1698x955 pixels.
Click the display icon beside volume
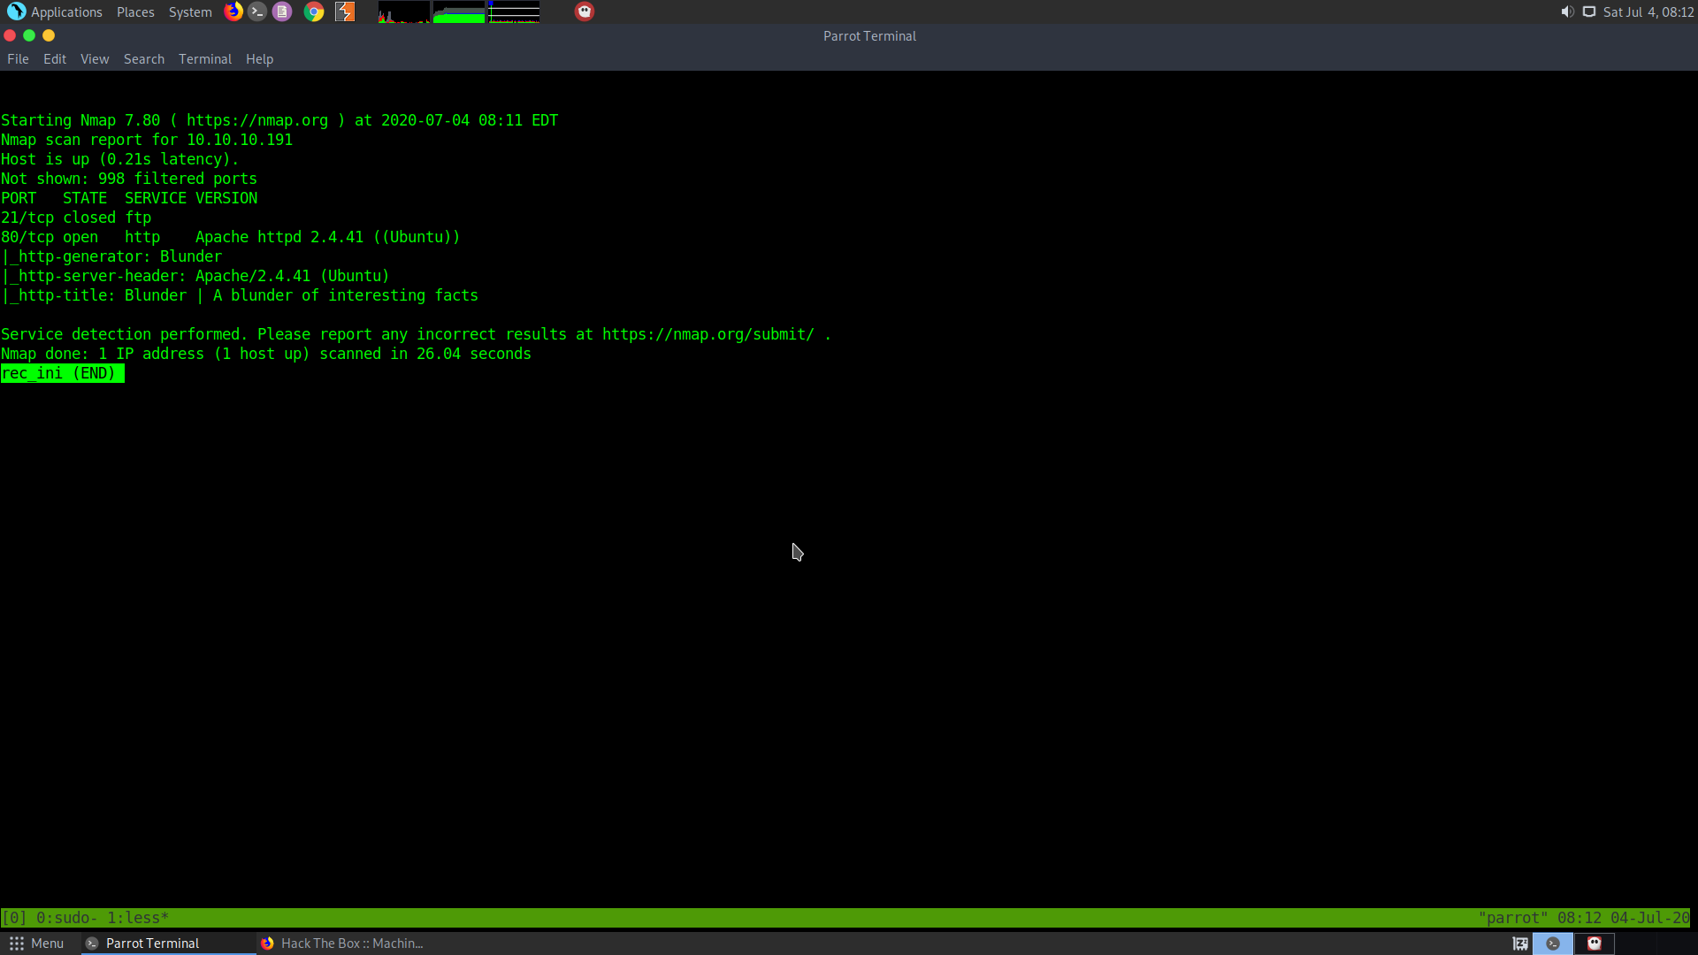(1589, 11)
